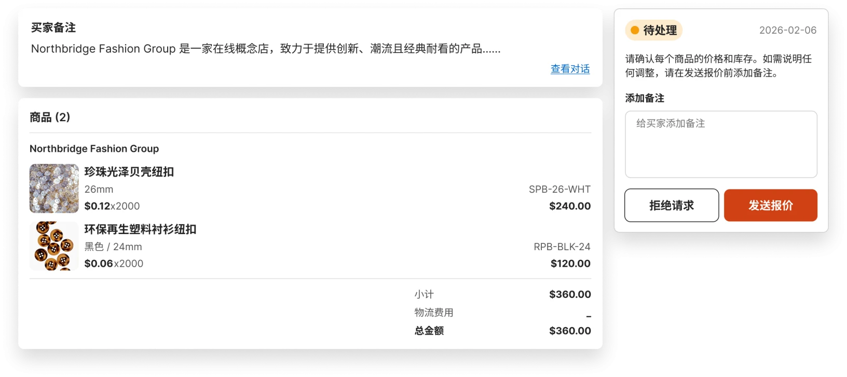This screenshot has height=377, width=847.
Task: Click the $240.00 line total
Action: (x=570, y=206)
